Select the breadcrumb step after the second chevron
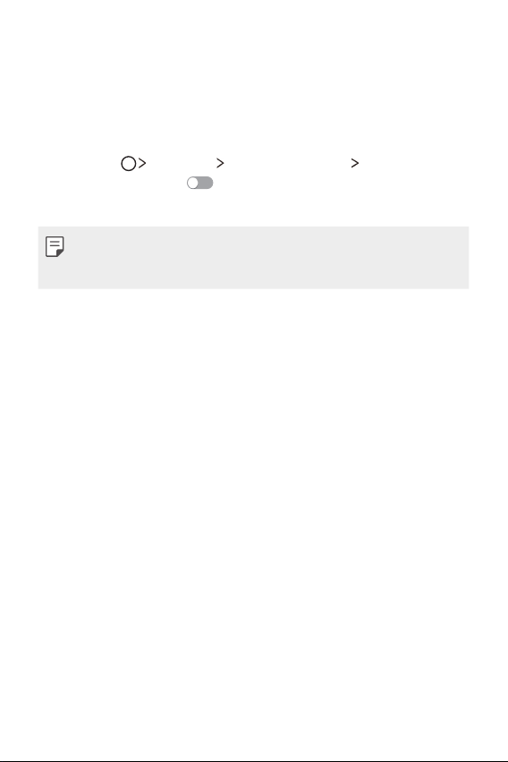Viewport: 508px width, 762px height. 287,163
